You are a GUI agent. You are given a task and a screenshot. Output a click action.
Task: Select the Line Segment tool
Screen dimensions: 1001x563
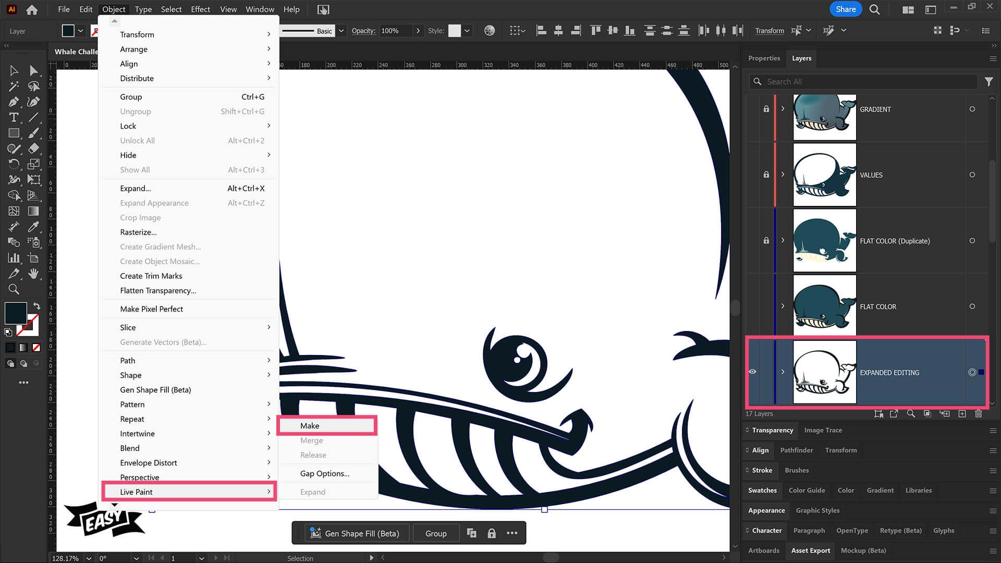[x=34, y=117]
